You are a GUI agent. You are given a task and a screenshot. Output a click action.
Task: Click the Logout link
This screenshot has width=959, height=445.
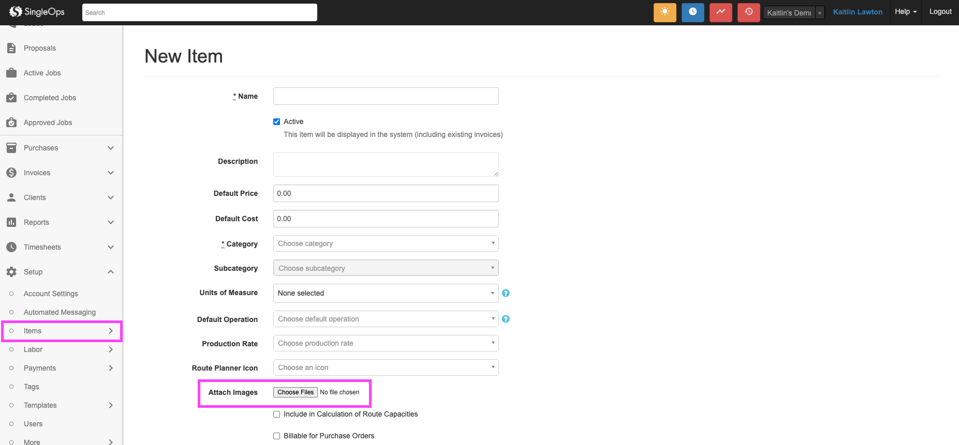pyautogui.click(x=940, y=11)
